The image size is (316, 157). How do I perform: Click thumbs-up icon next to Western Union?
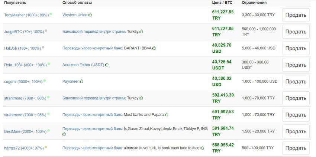click(x=90, y=15)
